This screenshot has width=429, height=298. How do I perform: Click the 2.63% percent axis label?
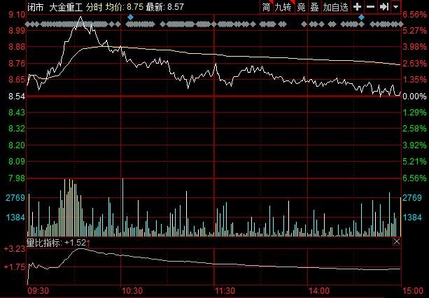(414, 64)
